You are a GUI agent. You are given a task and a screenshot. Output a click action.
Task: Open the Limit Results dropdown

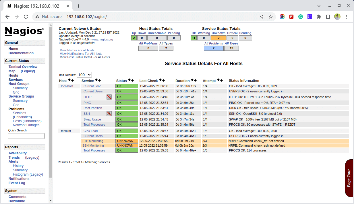(x=84, y=75)
